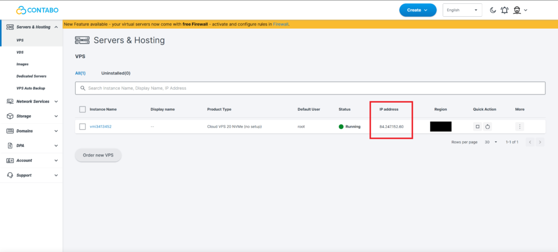The height and width of the screenshot is (252, 558).
Task: Open the Rows per page dropdown
Action: tap(491, 142)
